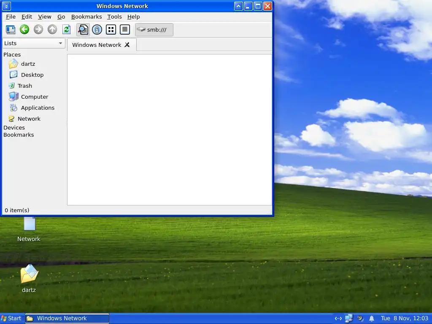Select Network in the sidebar
The width and height of the screenshot is (432, 324).
pyautogui.click(x=29, y=119)
